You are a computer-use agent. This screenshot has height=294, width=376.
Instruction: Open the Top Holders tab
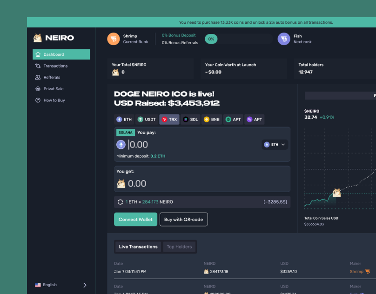pos(179,247)
